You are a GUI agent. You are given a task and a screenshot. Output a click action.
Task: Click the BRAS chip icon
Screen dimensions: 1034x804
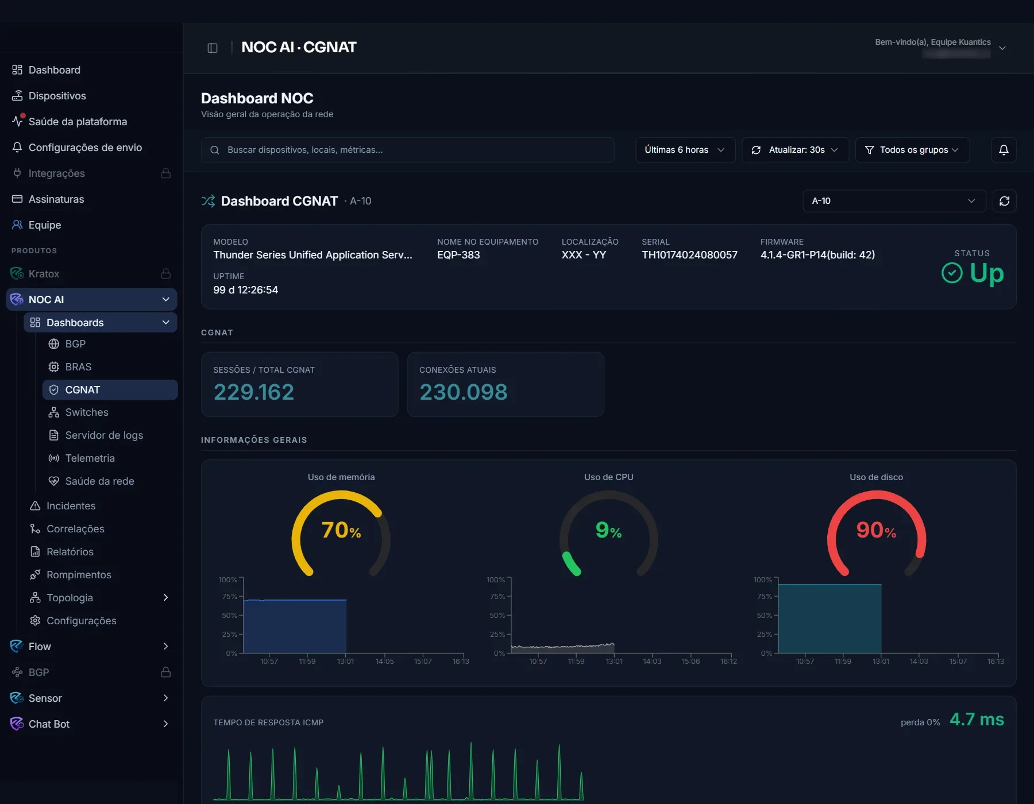54,367
